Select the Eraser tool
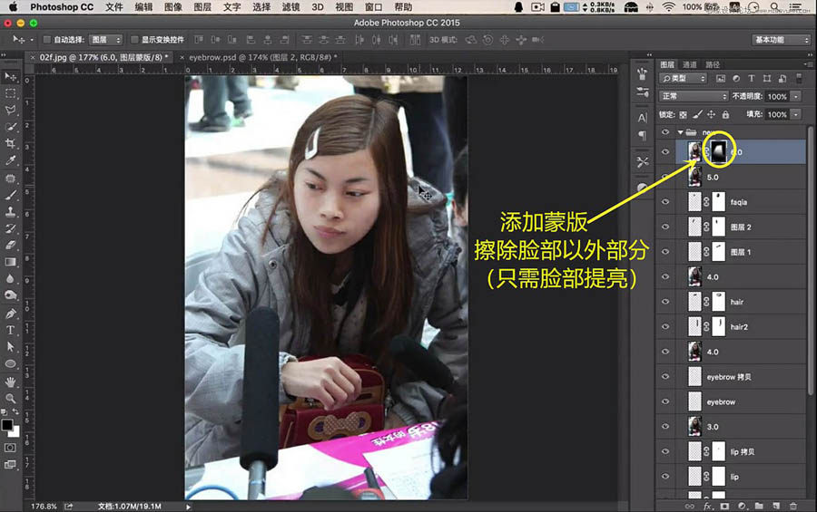Image resolution: width=817 pixels, height=512 pixels. coord(10,245)
